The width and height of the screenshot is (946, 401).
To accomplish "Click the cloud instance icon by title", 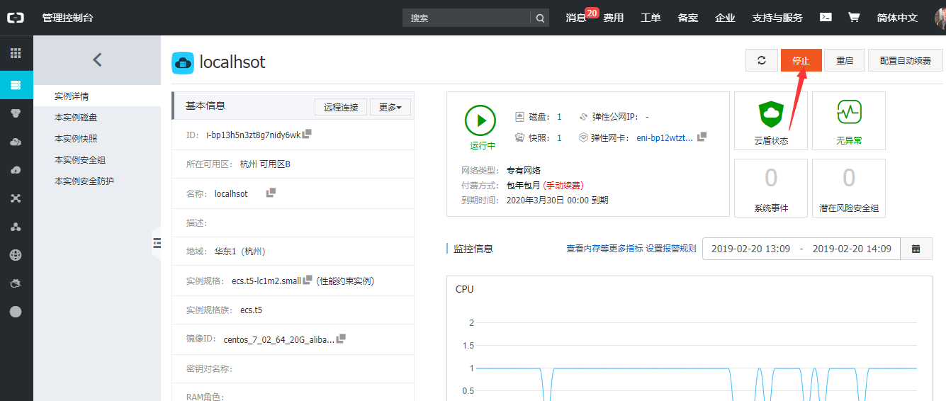I will click(183, 62).
